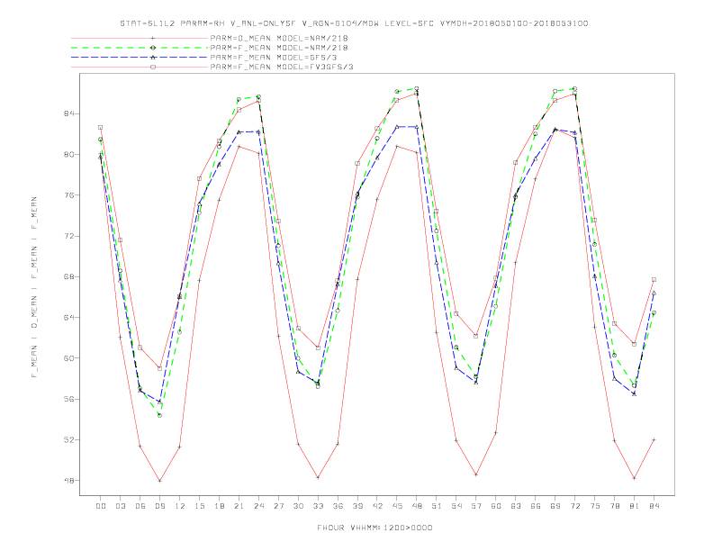Click the plus marker on O_MEAN legend line
Viewport: 713px width, 551px height.
[x=153, y=38]
